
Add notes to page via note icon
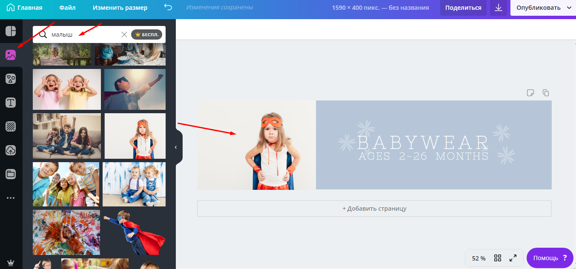point(530,93)
